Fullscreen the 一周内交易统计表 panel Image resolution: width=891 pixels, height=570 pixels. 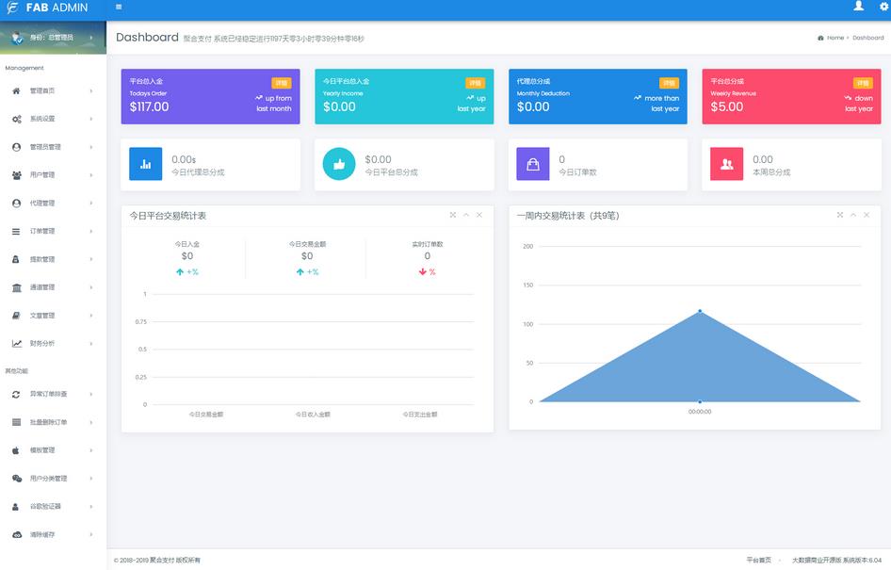click(x=840, y=215)
